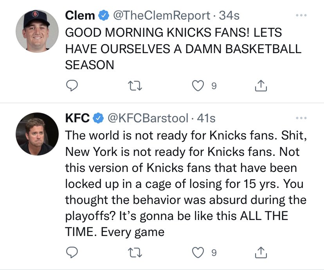Reply to Clem's Knicks fans tweet
The image size is (324, 270).
[72, 86]
